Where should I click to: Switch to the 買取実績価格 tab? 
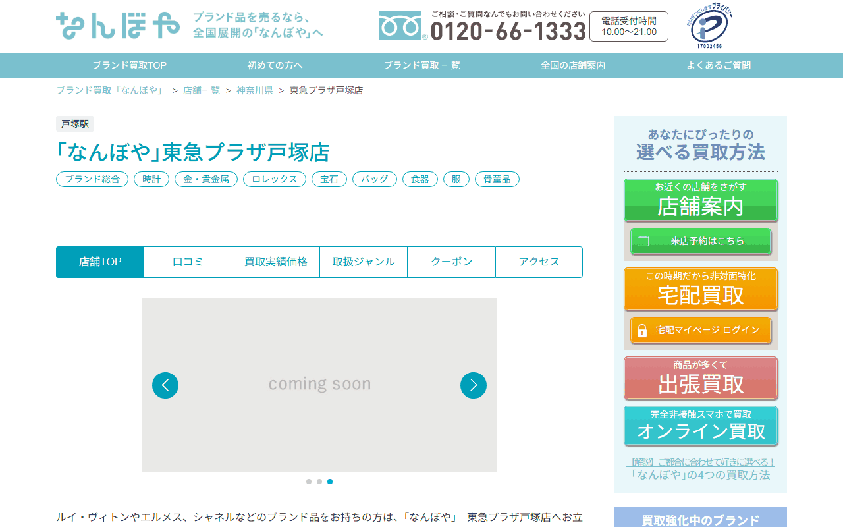tap(276, 262)
